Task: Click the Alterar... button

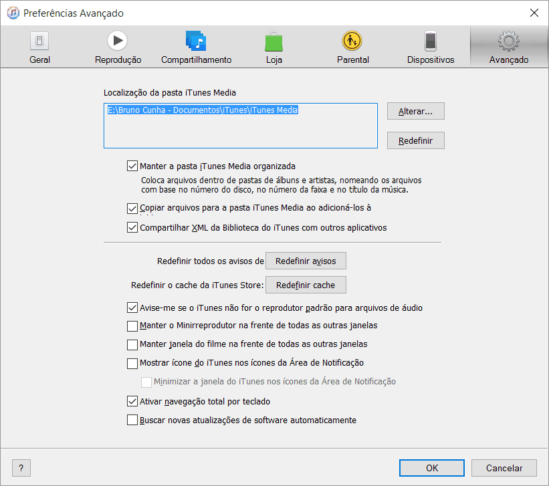Action: pyautogui.click(x=416, y=111)
